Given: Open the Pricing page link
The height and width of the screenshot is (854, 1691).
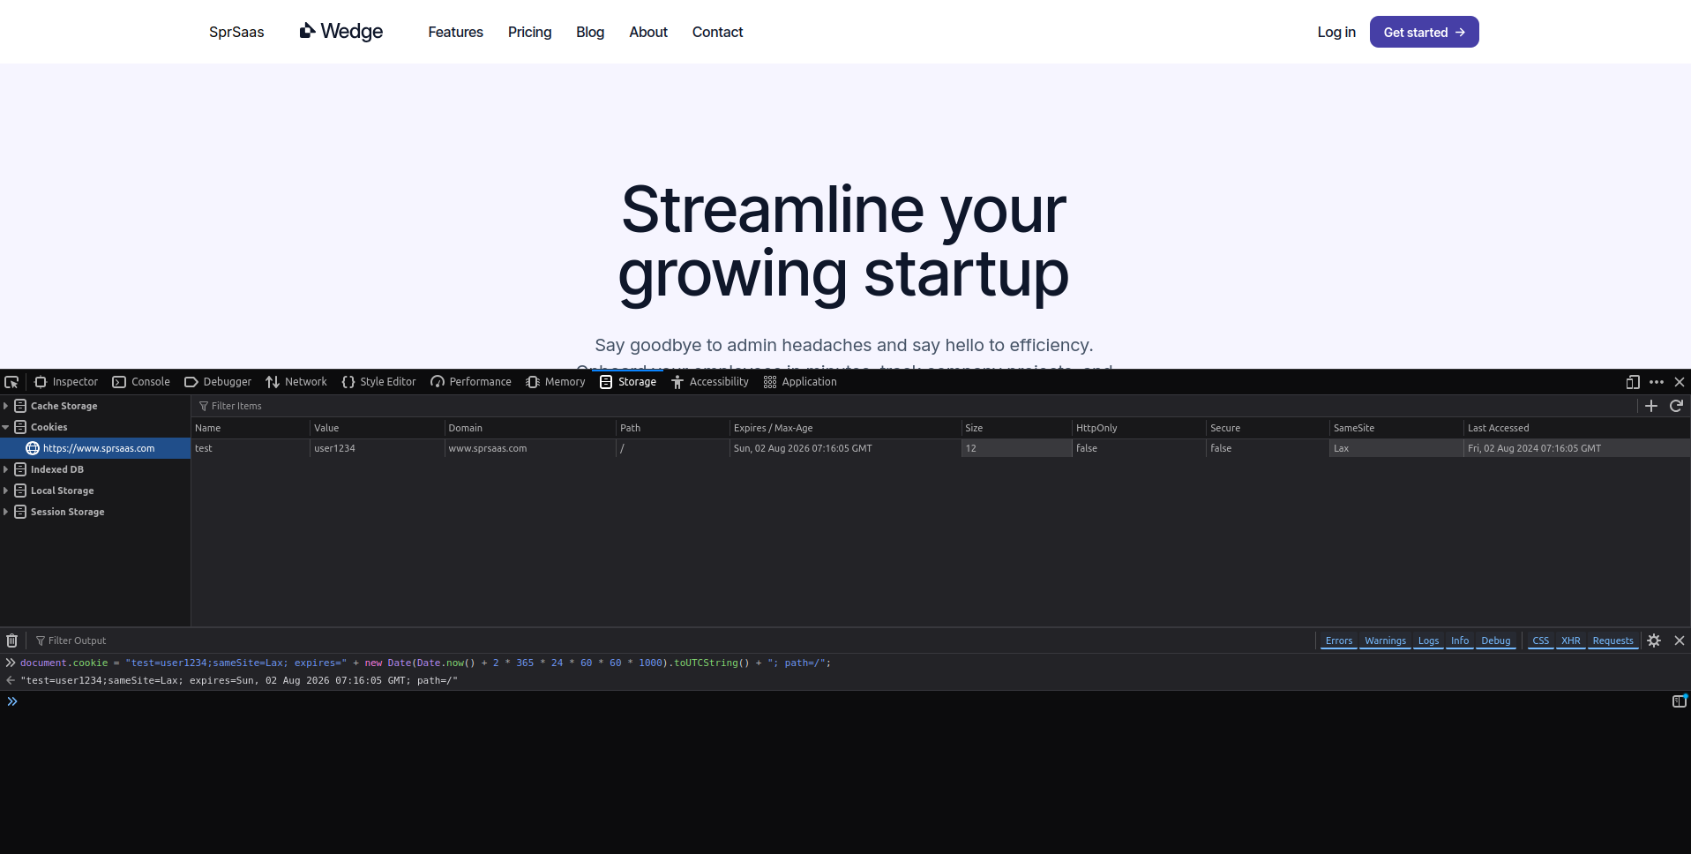Looking at the screenshot, I should [529, 32].
